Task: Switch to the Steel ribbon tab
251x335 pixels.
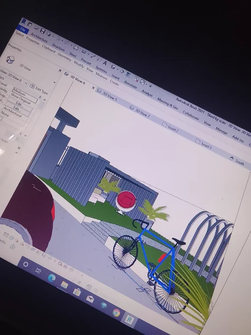Action: pos(73,55)
